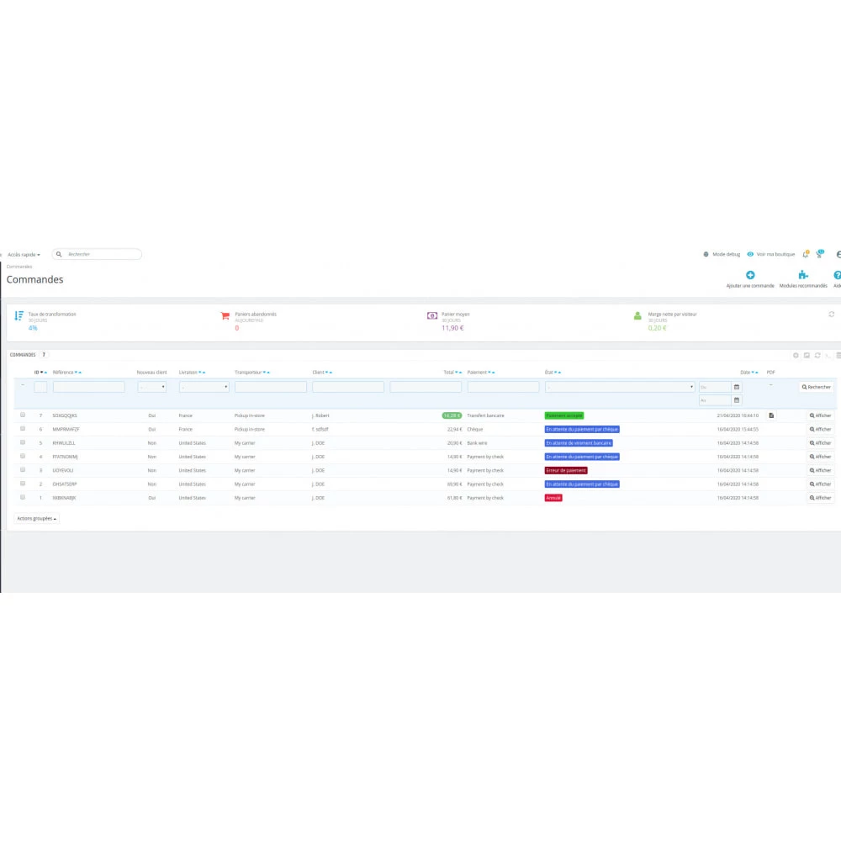
Task: Click the green 14,28 € total badge
Action: (x=452, y=415)
